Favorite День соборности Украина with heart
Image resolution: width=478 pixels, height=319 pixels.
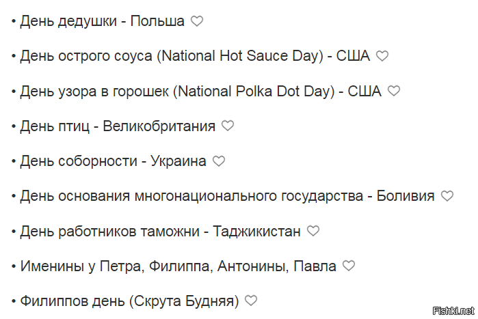tap(219, 161)
